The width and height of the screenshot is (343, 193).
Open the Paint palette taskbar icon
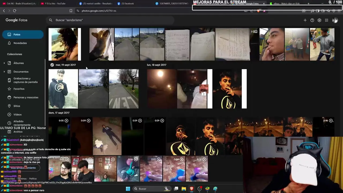[x=215, y=189]
